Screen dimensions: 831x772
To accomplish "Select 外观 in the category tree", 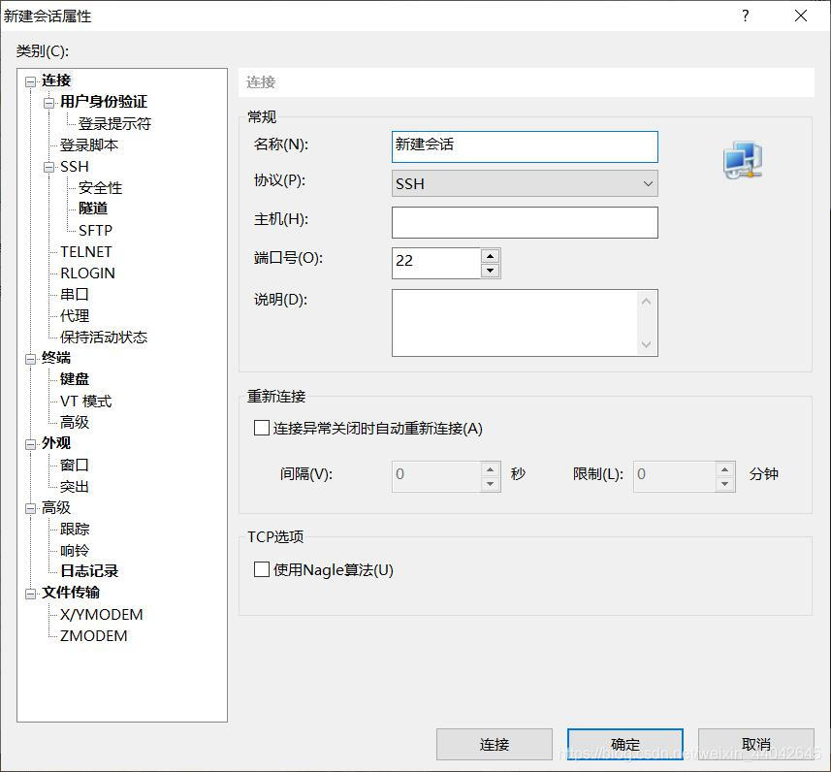I will [56, 443].
